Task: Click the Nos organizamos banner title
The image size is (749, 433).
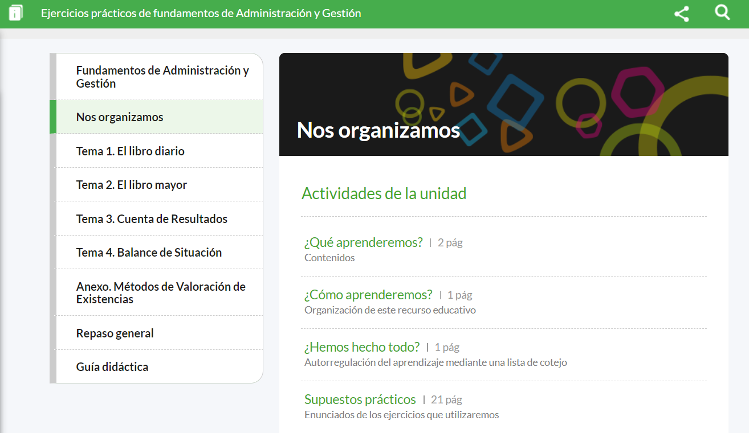Action: [378, 130]
